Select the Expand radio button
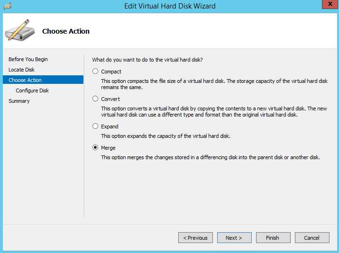 click(x=95, y=126)
